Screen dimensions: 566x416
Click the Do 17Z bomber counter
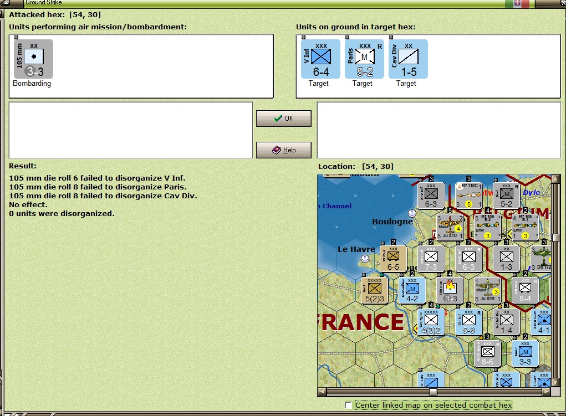point(541,259)
